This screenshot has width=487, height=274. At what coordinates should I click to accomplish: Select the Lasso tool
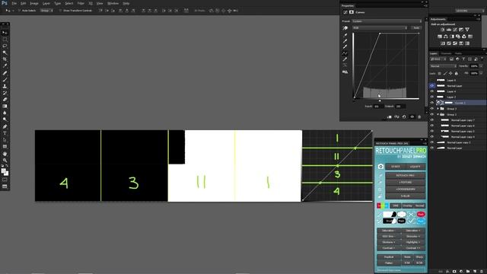click(5, 46)
